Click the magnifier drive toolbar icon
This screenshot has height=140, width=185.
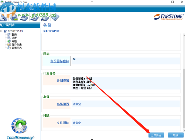point(45,17)
